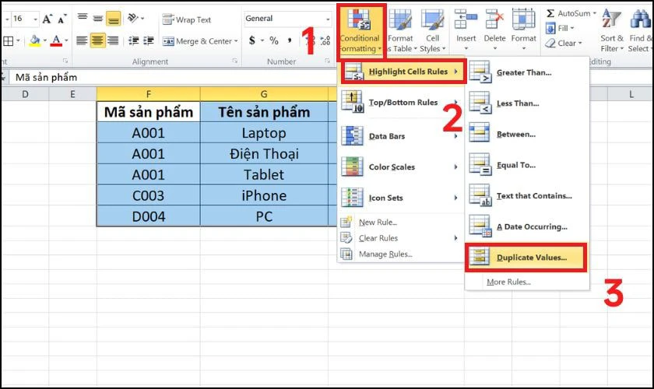Apply the Accounting dollar format

point(252,40)
